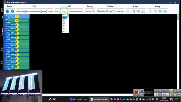Click the Redo button
Screen dimensions: 181x102
pyautogui.click(x=39, y=11)
